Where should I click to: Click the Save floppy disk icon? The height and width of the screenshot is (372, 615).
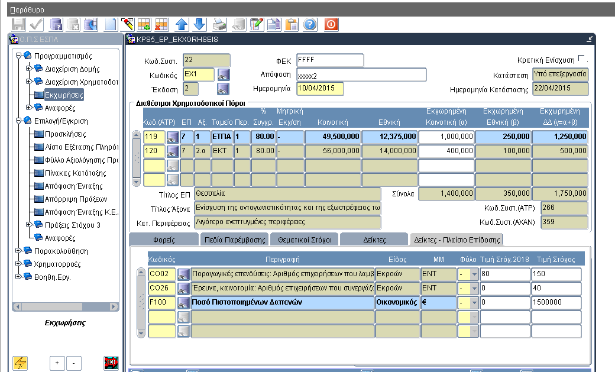[x=18, y=24]
